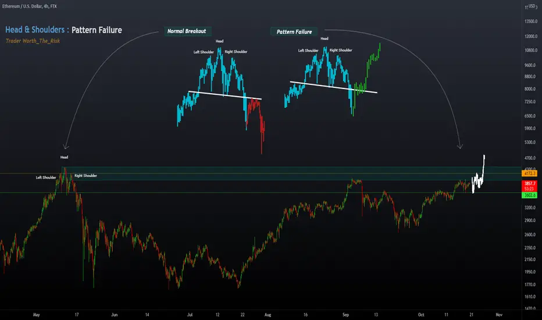Click the 2150.0 price axis label

[531, 259]
